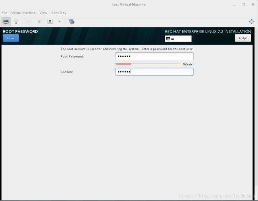Pause the virtual machine

[x=40, y=21]
